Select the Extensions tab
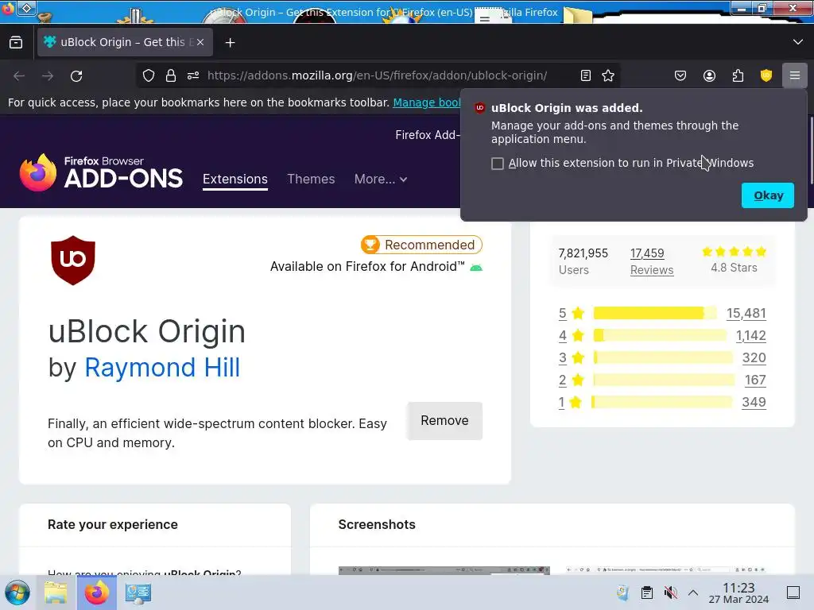814x610 pixels. coord(235,179)
